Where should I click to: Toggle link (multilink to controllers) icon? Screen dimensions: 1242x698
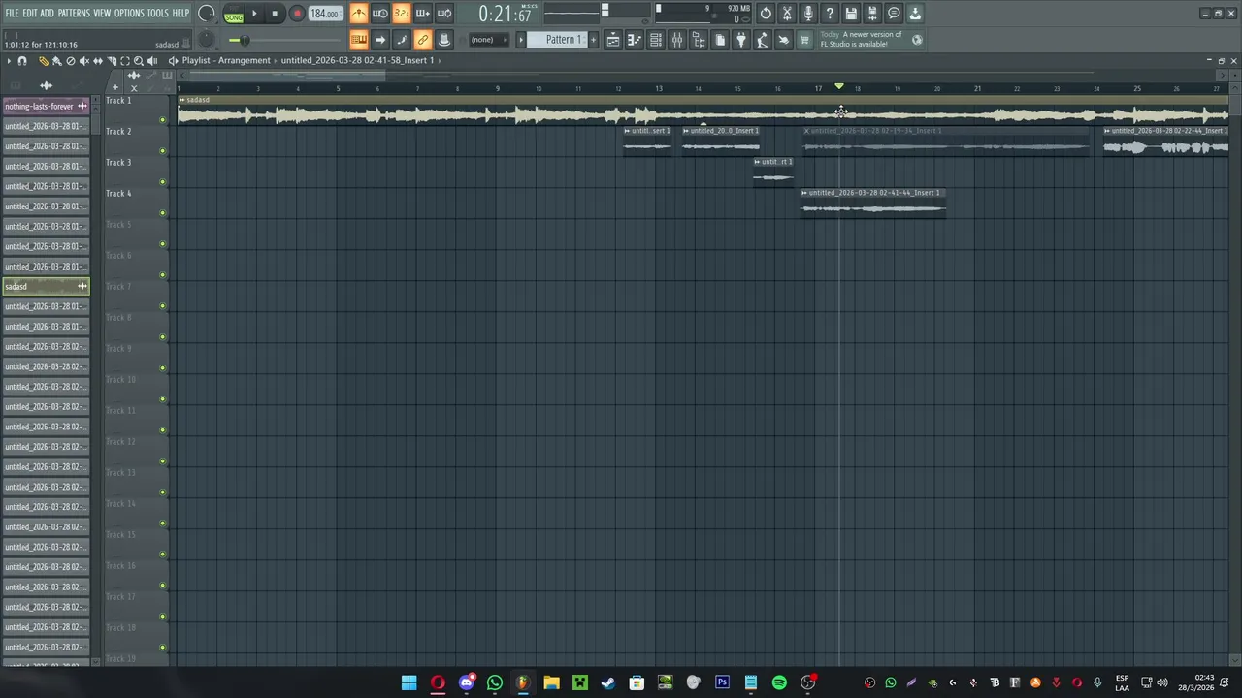click(422, 40)
